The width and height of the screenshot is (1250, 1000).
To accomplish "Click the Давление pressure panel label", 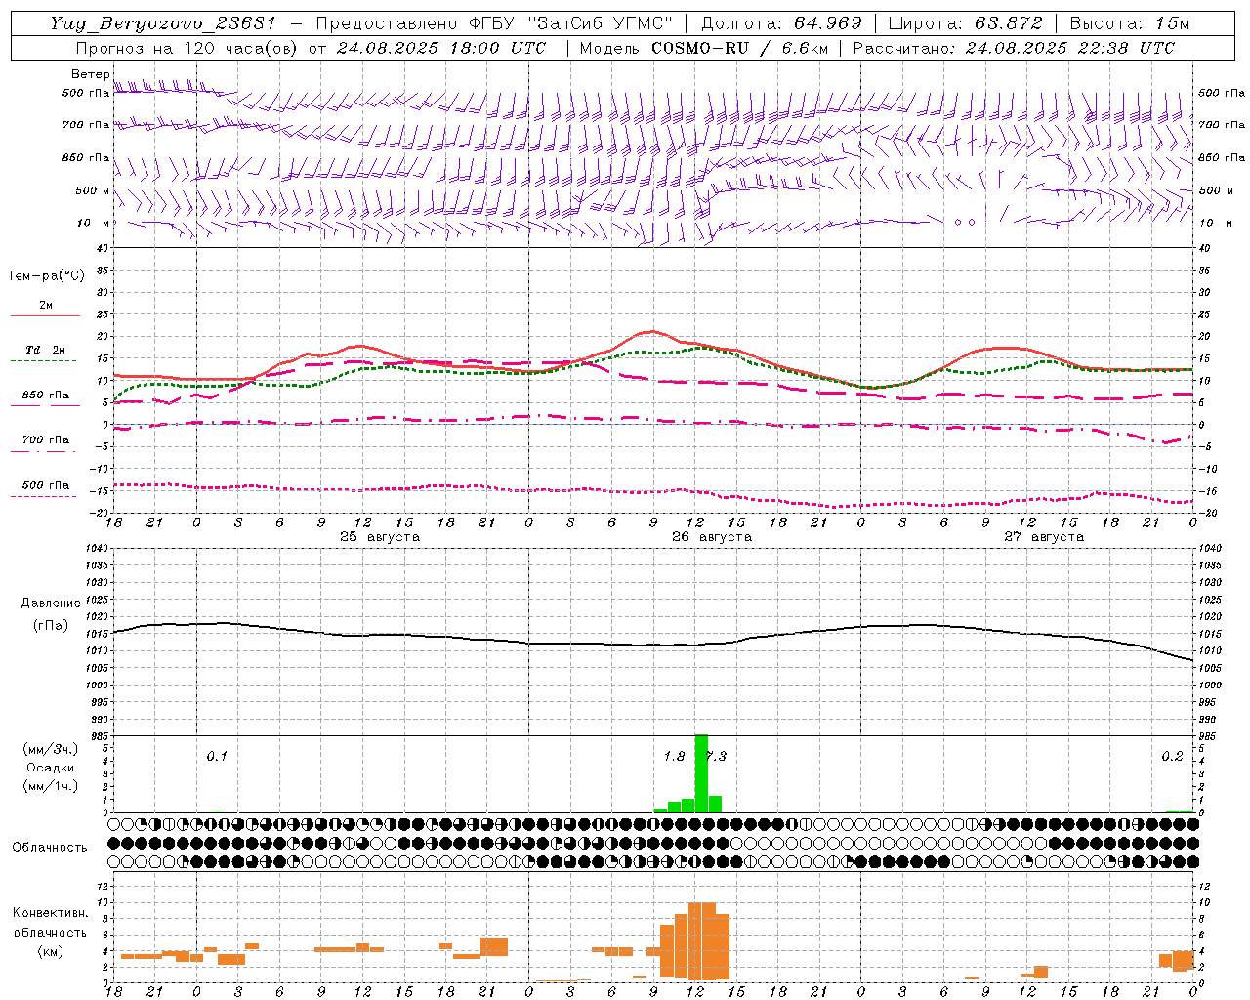I will (50, 604).
